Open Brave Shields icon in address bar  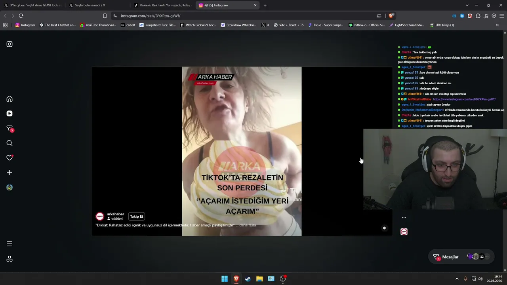pyautogui.click(x=391, y=16)
